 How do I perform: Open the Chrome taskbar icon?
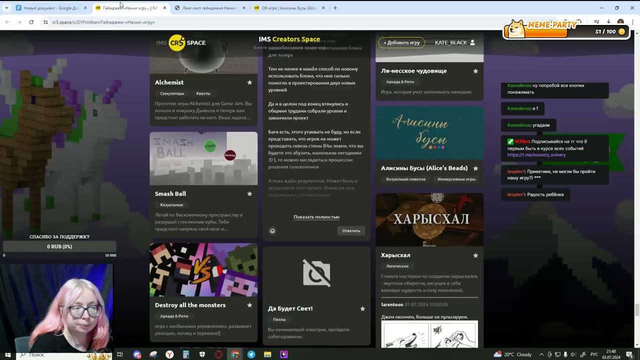pyautogui.click(x=235, y=354)
